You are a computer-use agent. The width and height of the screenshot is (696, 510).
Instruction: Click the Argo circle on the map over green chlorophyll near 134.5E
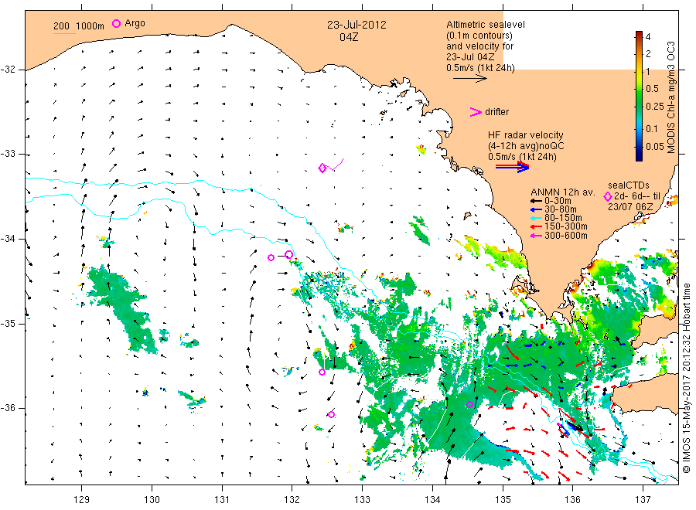[469, 404]
